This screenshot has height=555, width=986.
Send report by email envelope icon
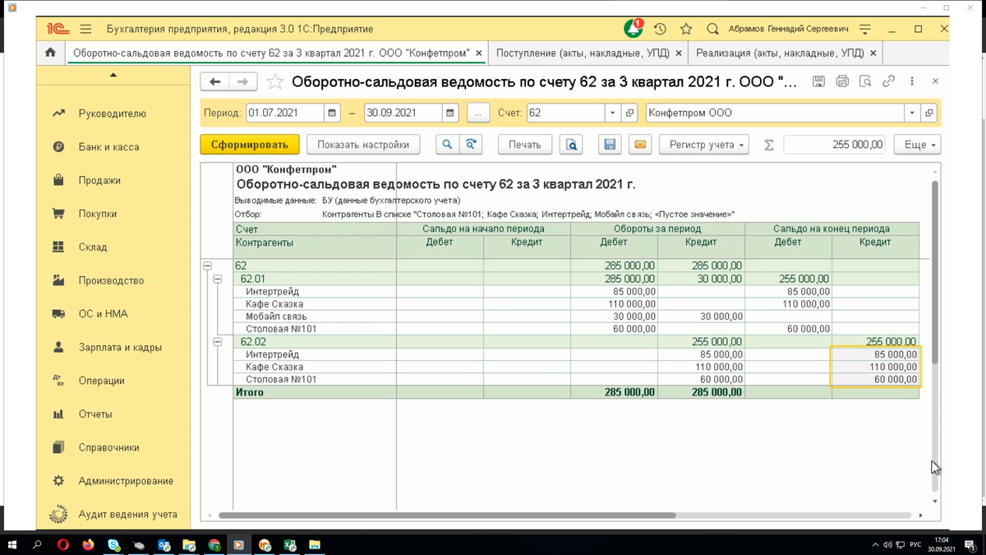coord(640,145)
